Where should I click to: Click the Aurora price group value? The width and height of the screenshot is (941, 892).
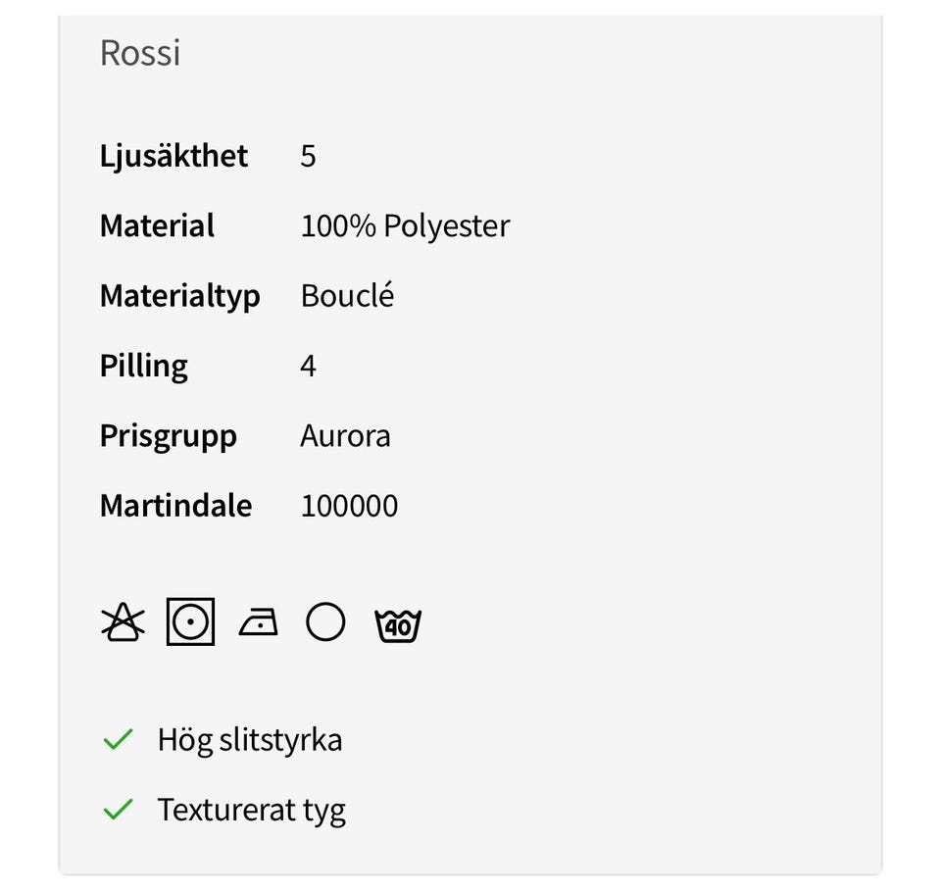[x=345, y=436]
